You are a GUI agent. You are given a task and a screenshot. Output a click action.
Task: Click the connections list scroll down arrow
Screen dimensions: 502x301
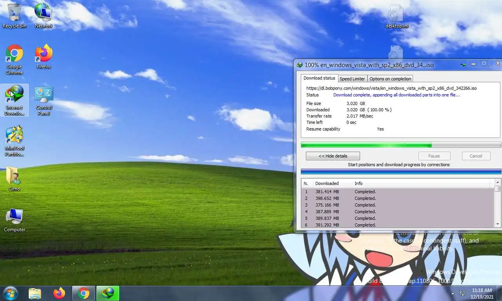(x=498, y=224)
